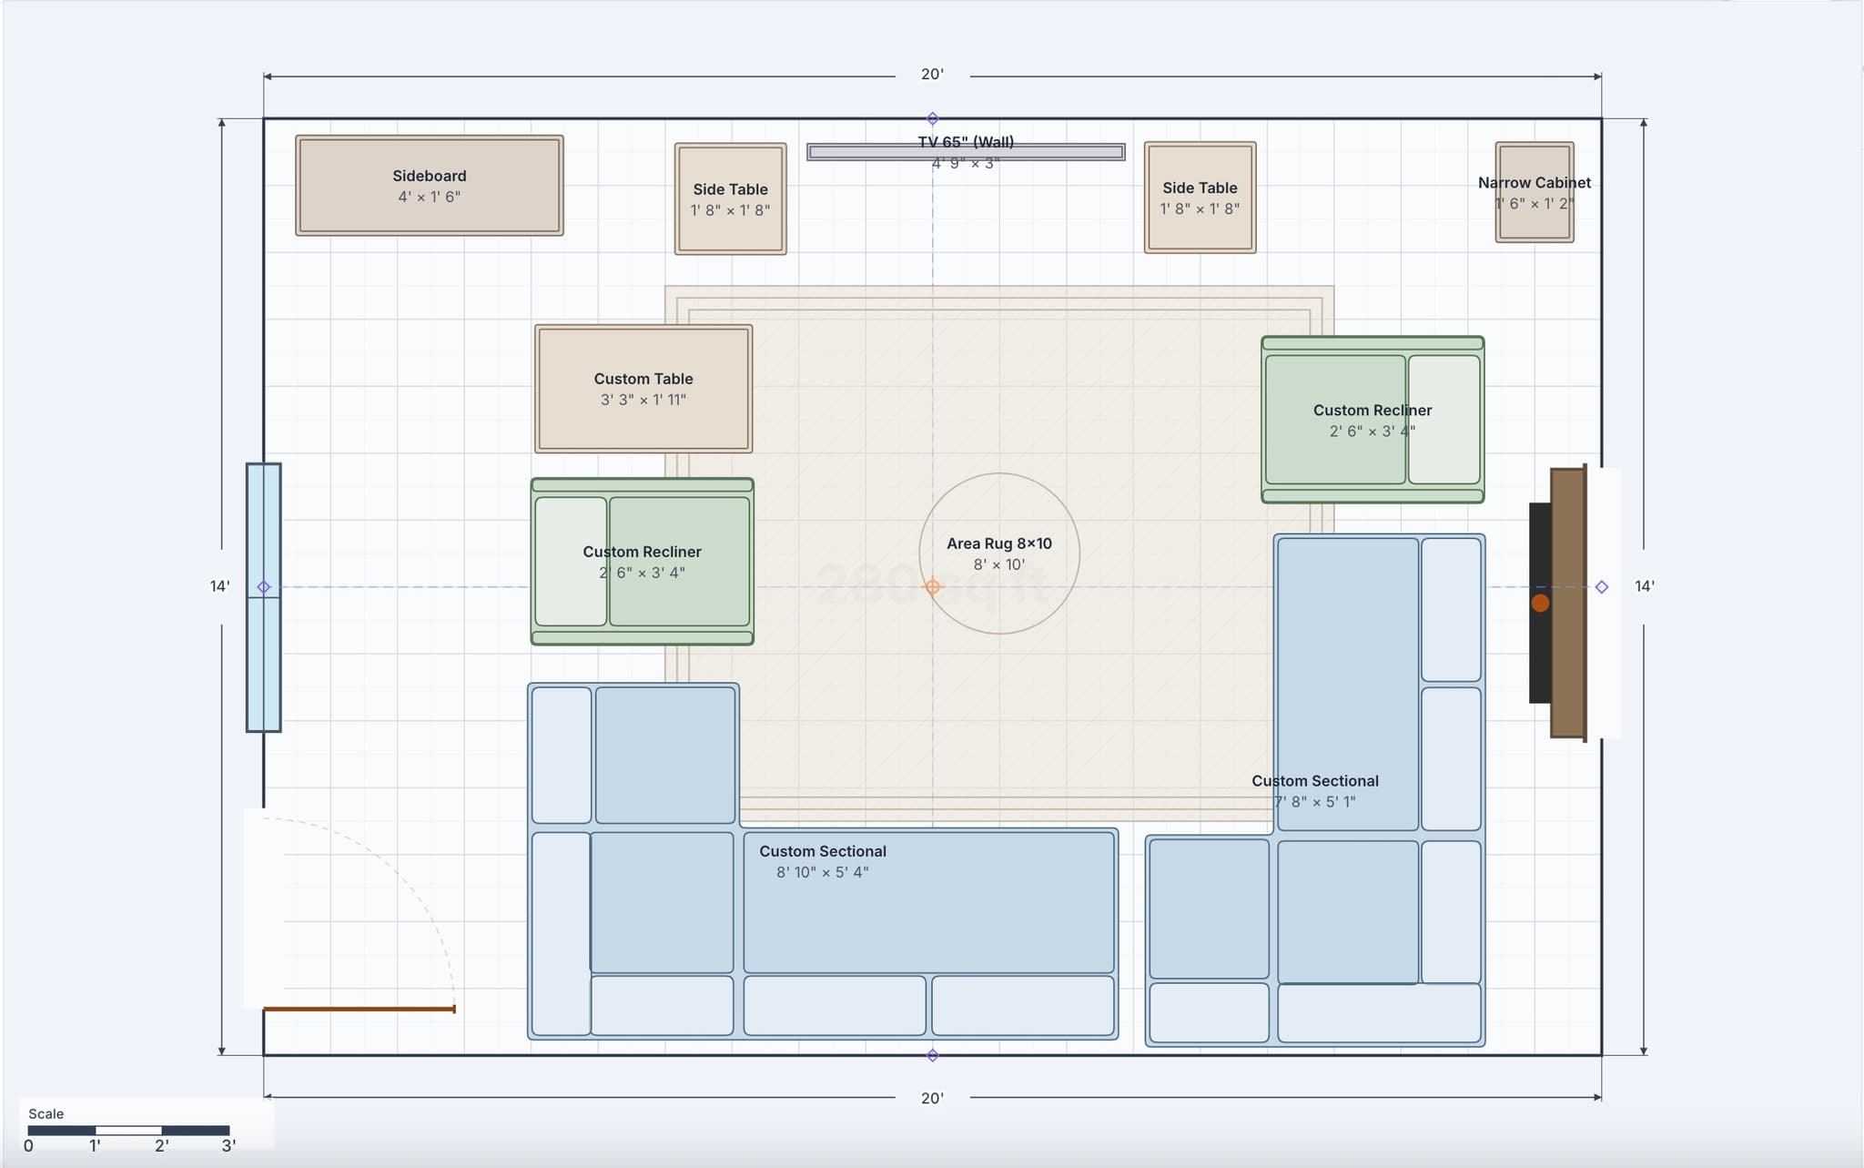Select the door in the bottom-left corner
This screenshot has height=1168, width=1864.
359,1009
